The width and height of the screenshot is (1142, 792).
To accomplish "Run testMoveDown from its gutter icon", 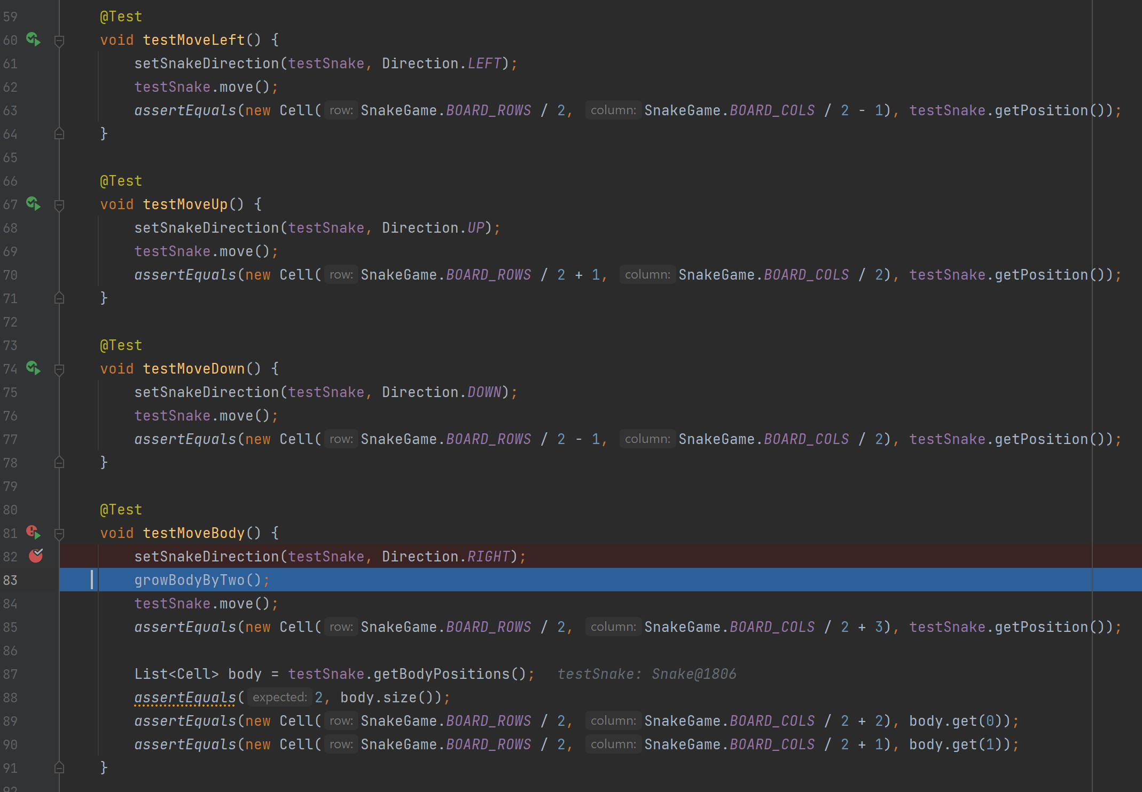I will [x=33, y=369].
